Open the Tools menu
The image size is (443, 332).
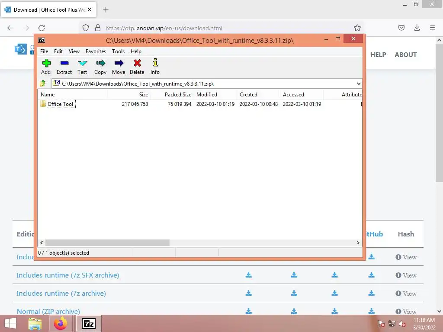[x=119, y=51]
